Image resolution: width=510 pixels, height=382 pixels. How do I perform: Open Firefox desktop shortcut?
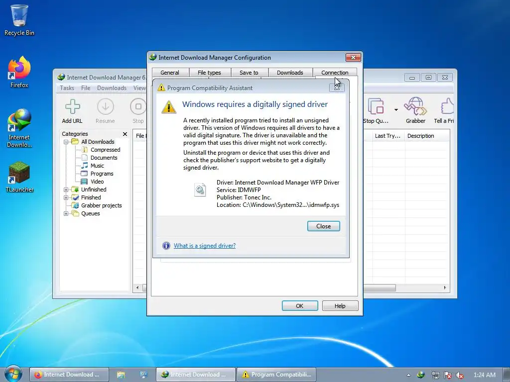(19, 72)
